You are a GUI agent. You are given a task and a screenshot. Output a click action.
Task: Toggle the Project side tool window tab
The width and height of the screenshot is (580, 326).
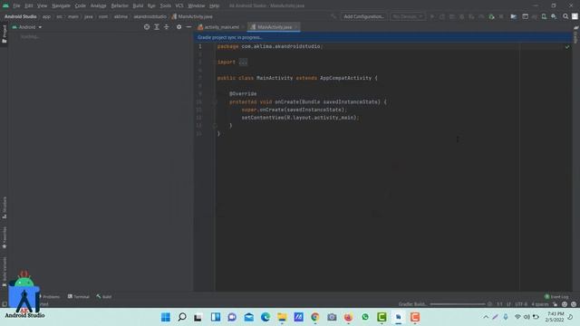click(x=4, y=34)
